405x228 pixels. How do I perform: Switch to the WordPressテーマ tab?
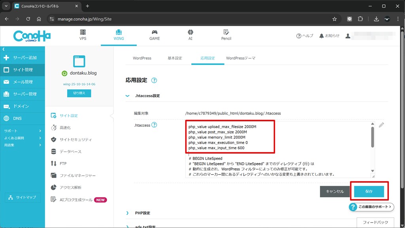click(x=241, y=58)
